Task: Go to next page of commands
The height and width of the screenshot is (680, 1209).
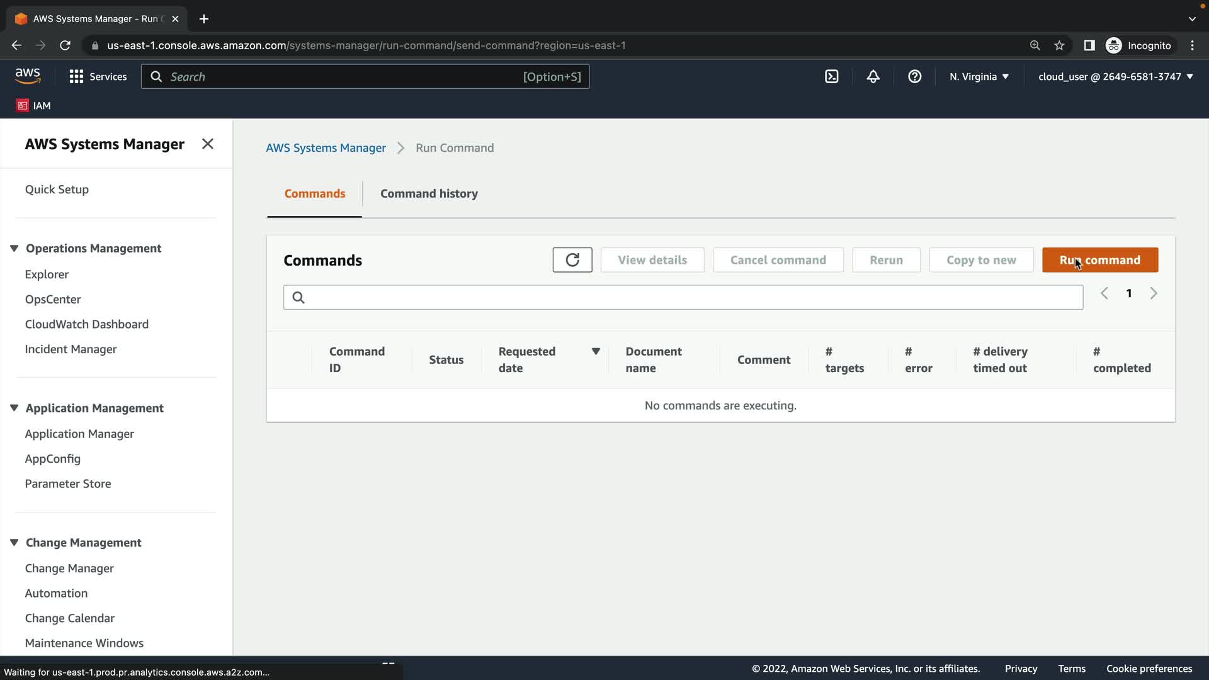Action: point(1153,293)
